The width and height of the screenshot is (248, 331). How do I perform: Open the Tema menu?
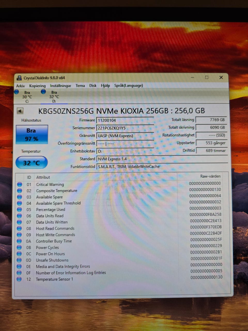click(80, 86)
